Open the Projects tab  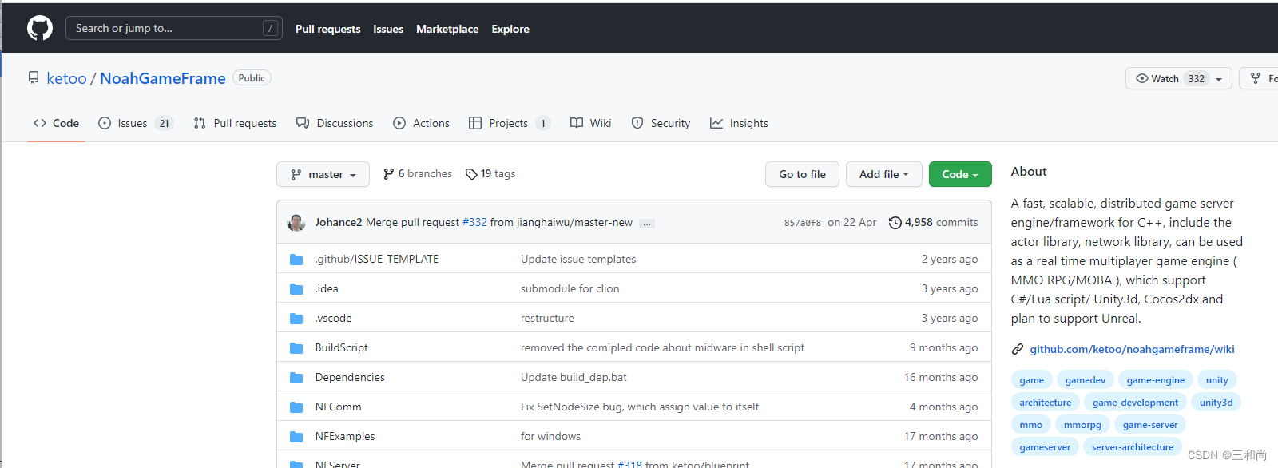click(509, 123)
